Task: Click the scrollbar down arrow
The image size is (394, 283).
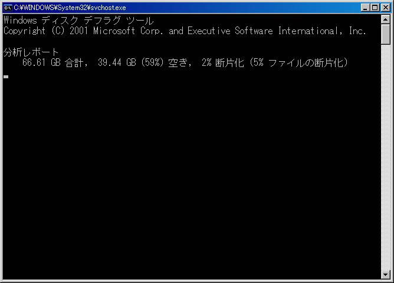Action: coord(386,275)
